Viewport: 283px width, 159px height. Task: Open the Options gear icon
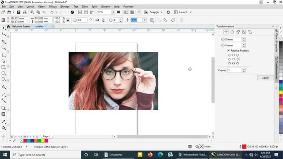point(168,12)
